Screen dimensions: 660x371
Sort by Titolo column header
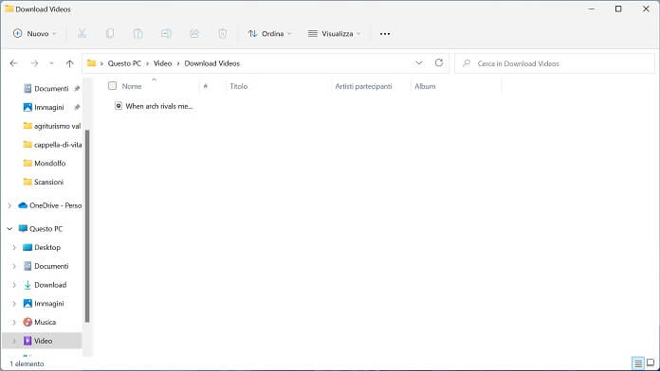coord(239,86)
